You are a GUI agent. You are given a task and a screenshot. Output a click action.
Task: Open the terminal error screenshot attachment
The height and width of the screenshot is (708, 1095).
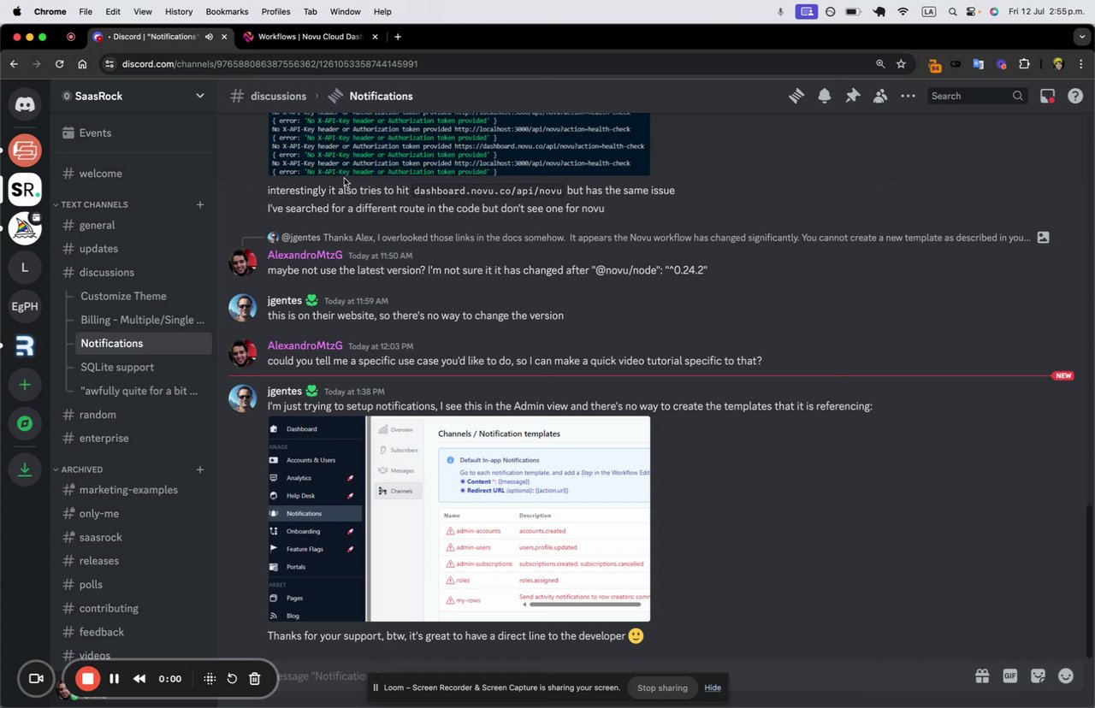pos(459,144)
